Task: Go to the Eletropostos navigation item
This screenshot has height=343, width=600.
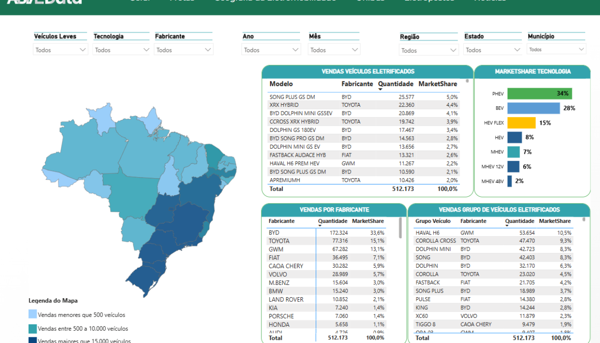Action: click(x=429, y=1)
